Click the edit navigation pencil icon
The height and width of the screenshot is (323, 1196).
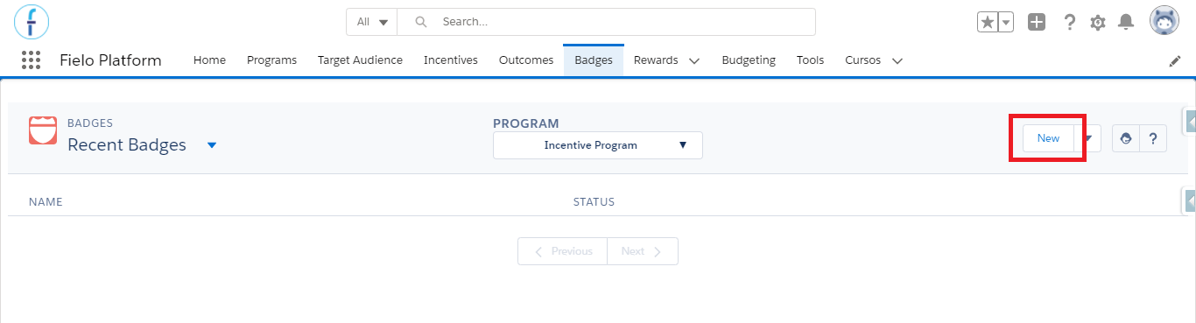1175,61
